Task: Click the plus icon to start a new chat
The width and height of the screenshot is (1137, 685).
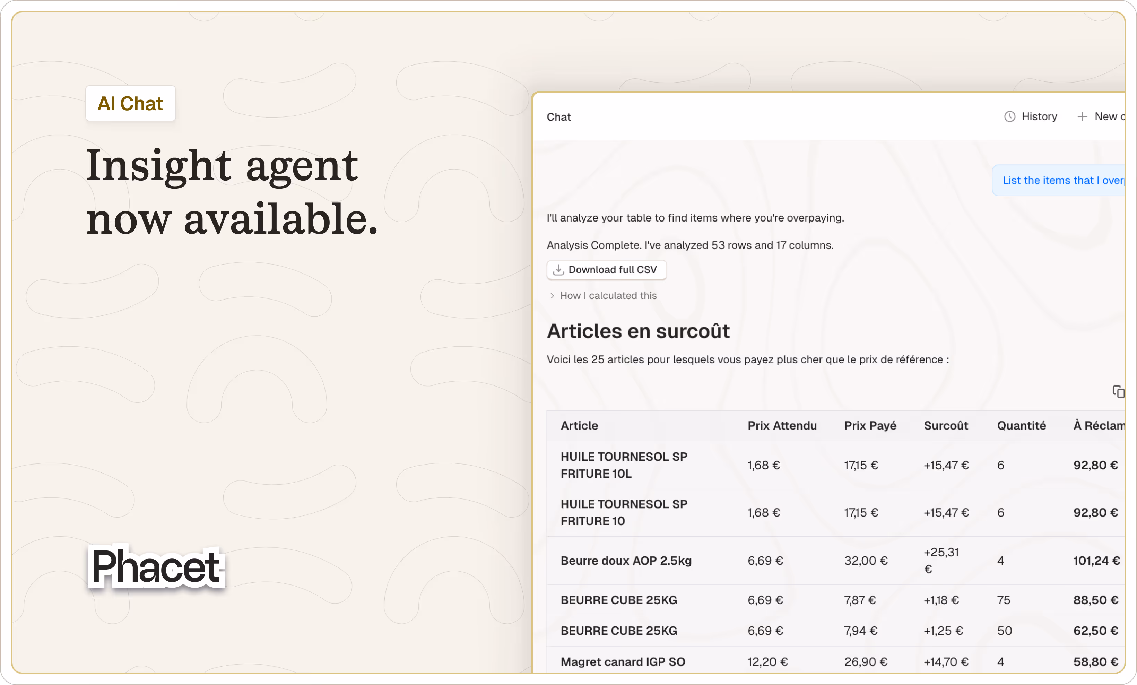Action: (x=1084, y=116)
